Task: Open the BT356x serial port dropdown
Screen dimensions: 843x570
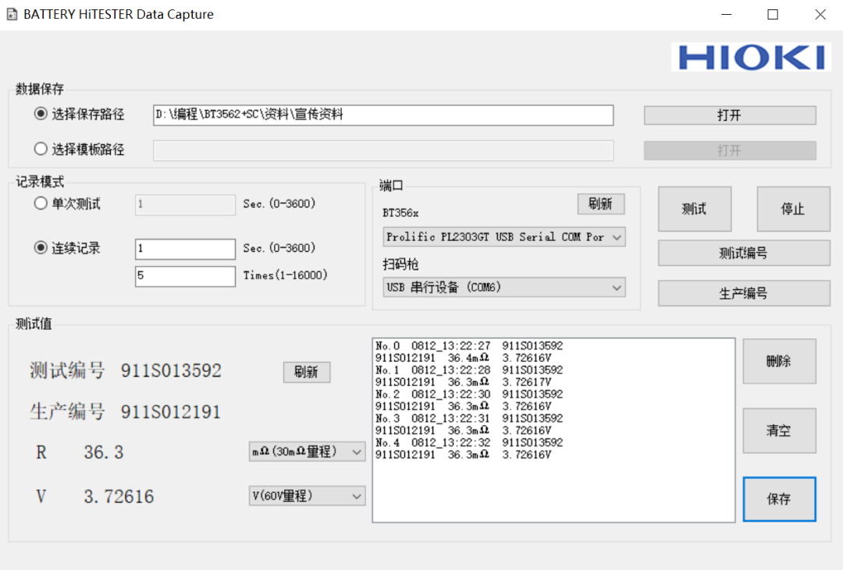Action: tap(504, 237)
